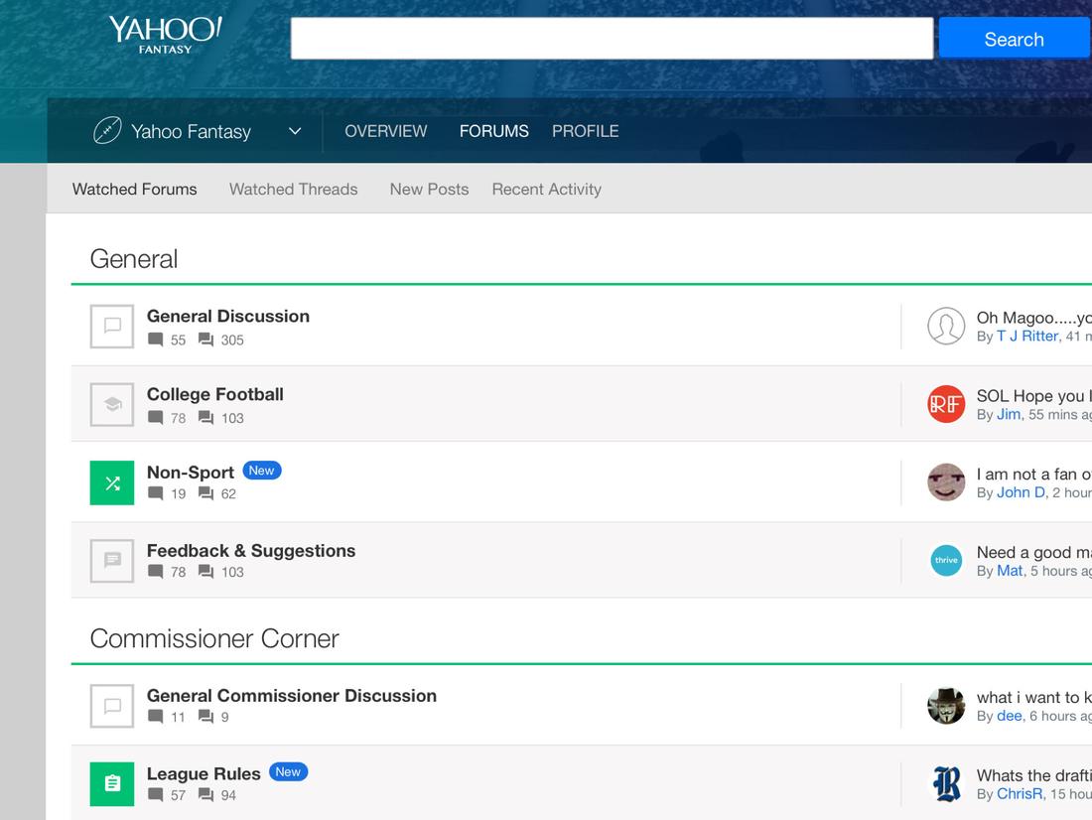Click the football icon beside Yahoo Fantasy

tap(107, 130)
